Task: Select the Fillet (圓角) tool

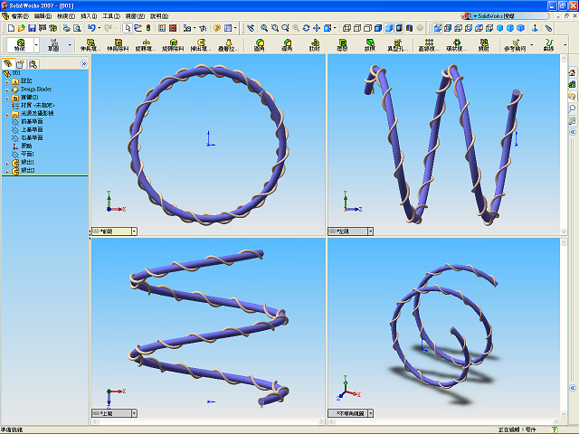Action: point(260,45)
